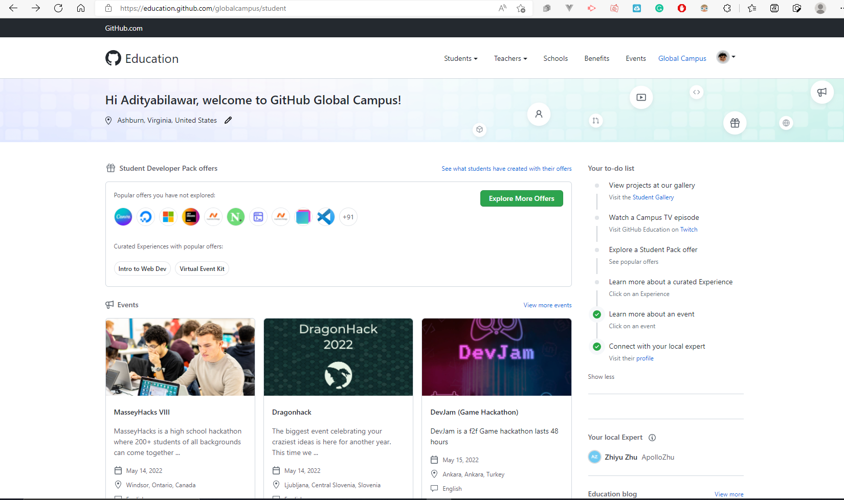Open the browser home page icon

[x=81, y=8]
